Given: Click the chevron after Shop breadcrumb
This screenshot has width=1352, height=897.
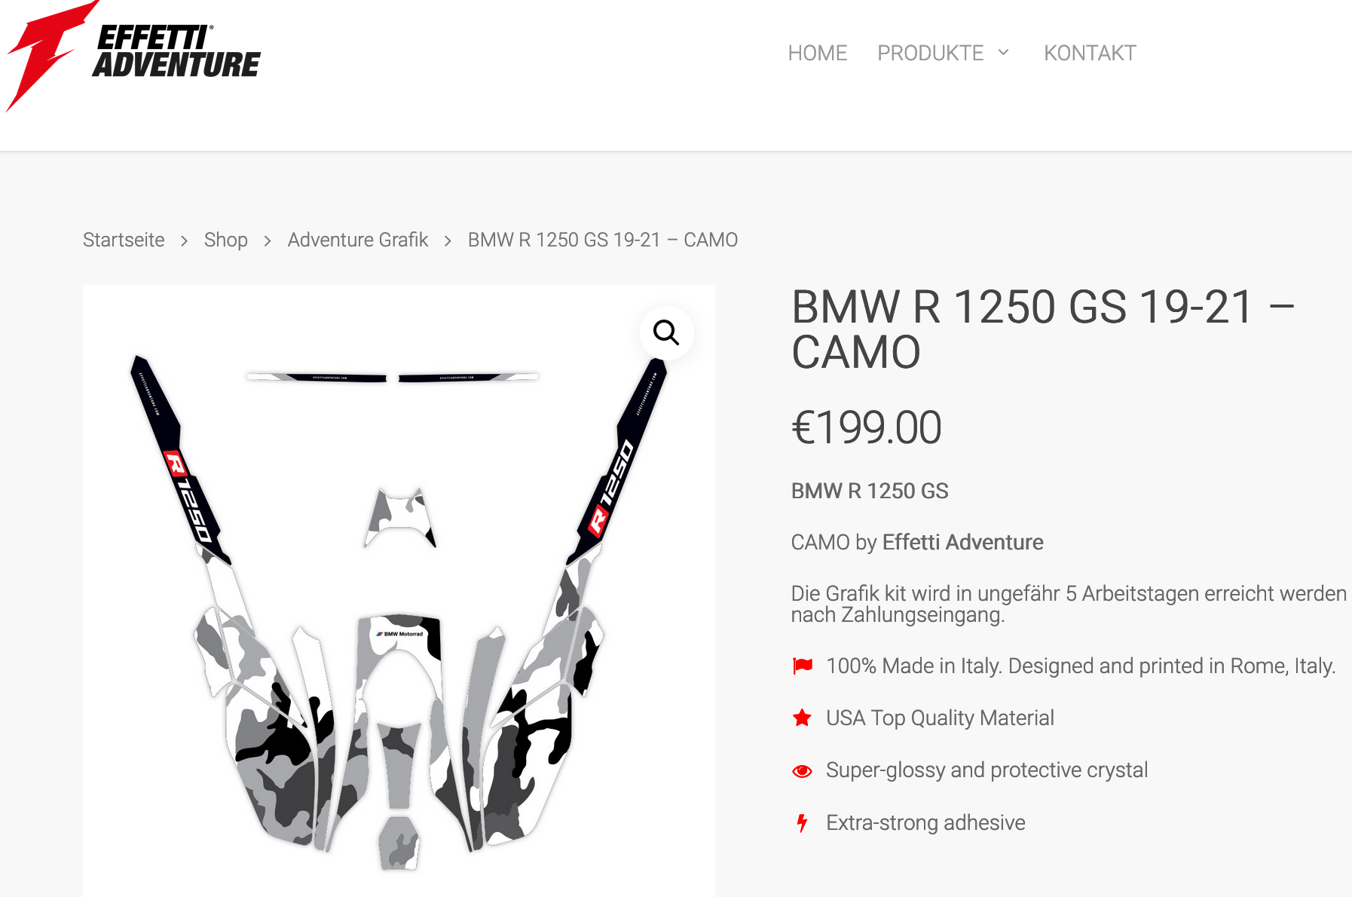Looking at the screenshot, I should tap(268, 240).
